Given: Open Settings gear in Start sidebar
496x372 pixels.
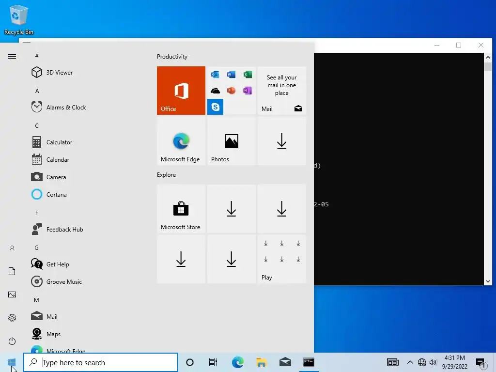Looking at the screenshot, I should (12, 318).
